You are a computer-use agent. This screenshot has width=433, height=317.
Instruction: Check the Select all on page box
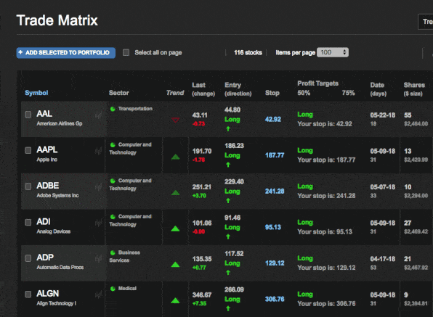(126, 52)
